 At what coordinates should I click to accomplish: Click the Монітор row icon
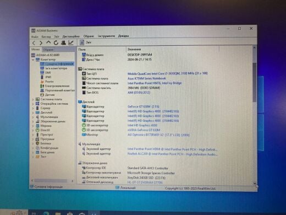click(84, 135)
